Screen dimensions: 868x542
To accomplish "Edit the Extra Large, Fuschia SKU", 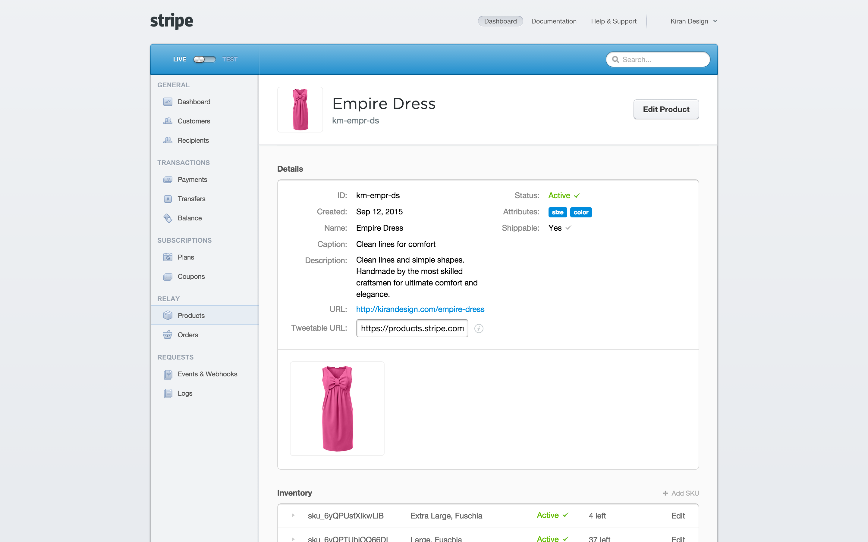I will pyautogui.click(x=678, y=516).
